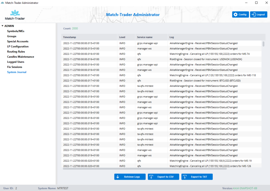Click the download arrow icon on Retrieve Logs
This screenshot has height=191, width=270.
(x=118, y=177)
